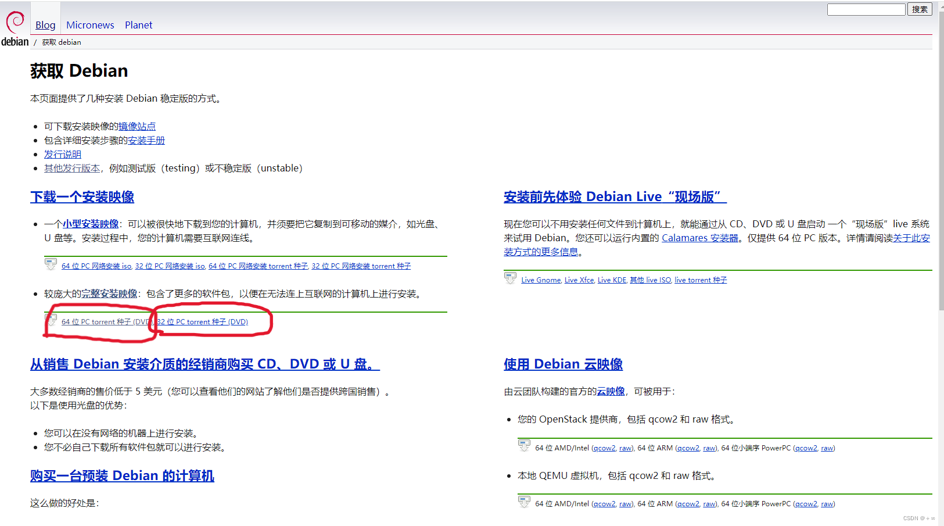Click the 安装前先体验 Debian Live heading

click(615, 197)
